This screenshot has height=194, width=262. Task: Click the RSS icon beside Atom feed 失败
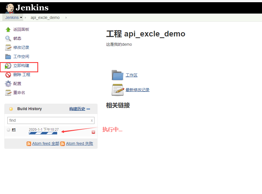coord(63,144)
